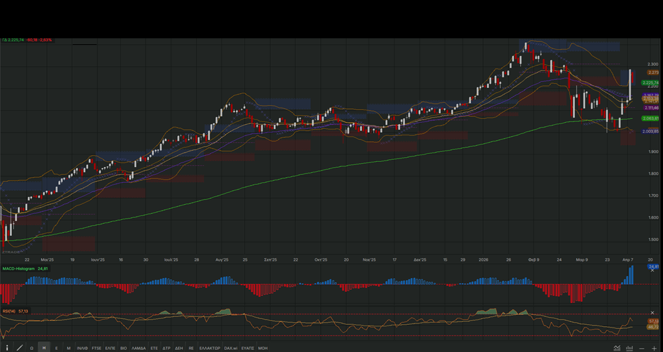Screen dimensions: 663x352
Task: Click the Απρ 7 date label
Action: click(627, 260)
